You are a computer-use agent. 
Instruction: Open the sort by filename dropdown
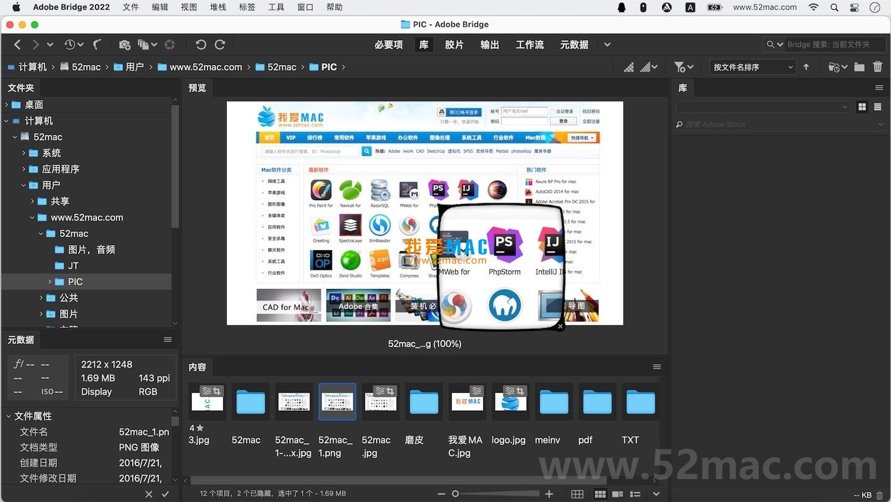pos(752,67)
